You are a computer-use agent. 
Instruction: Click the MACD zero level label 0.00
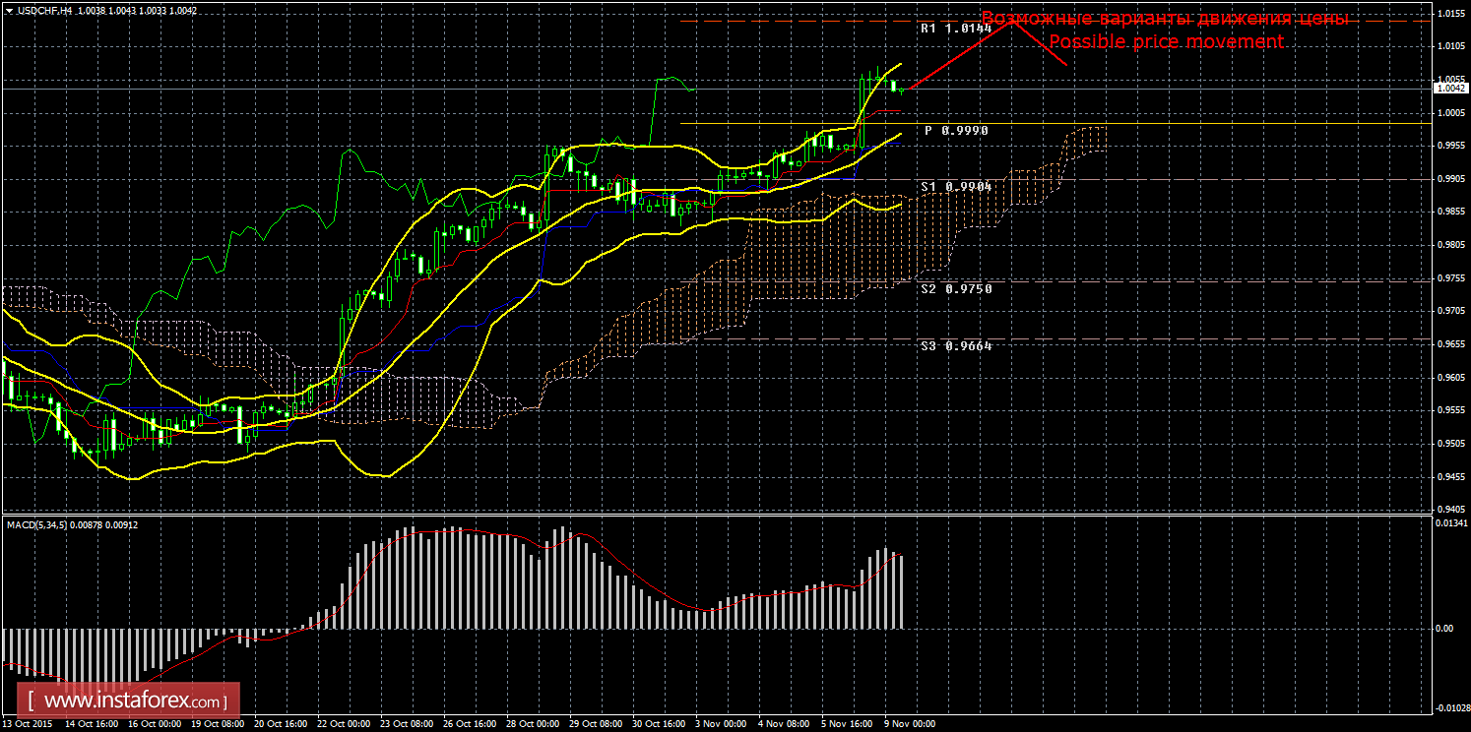(1446, 629)
